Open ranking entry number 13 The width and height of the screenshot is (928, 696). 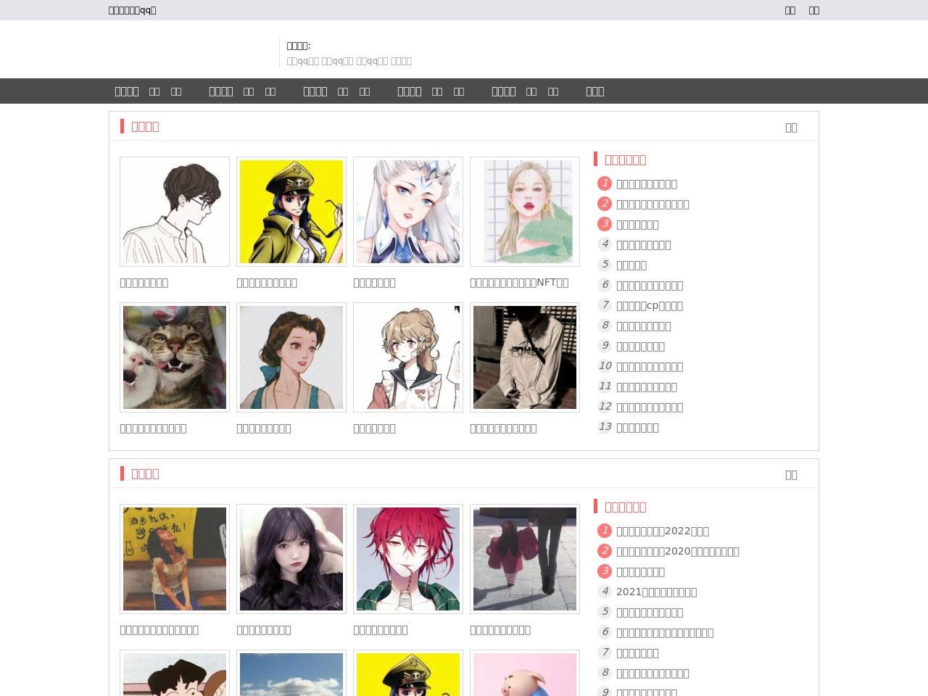pos(637,428)
